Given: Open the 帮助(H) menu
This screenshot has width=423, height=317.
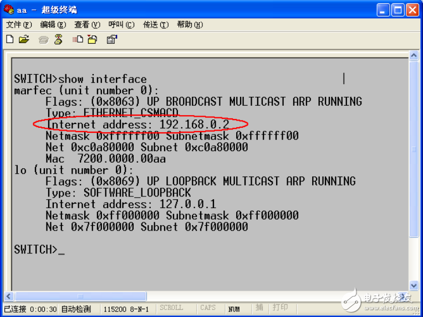Looking at the screenshot, I should click(x=190, y=25).
